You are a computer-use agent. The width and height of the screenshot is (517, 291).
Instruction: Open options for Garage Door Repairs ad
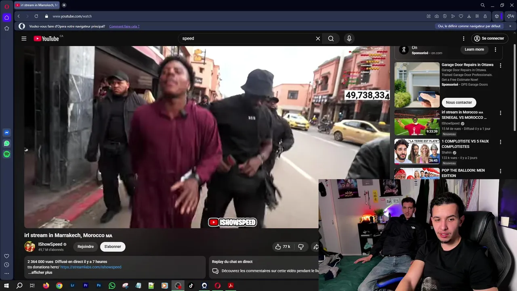coord(500,65)
